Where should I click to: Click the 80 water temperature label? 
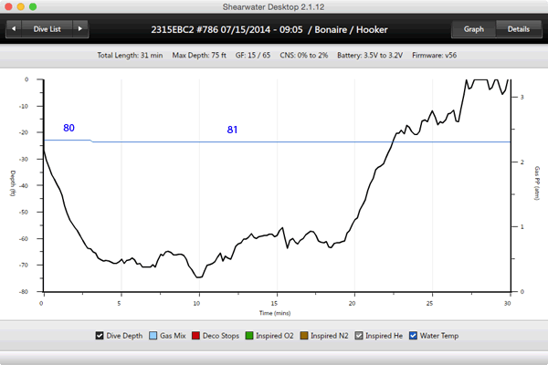click(x=68, y=129)
